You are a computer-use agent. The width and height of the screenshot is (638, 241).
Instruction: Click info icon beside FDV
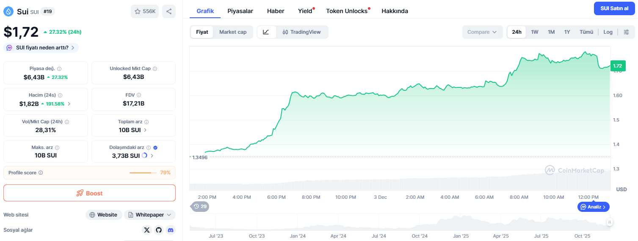point(139,95)
